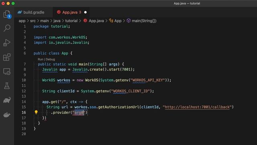The height and width of the screenshot is (145, 257).
Task: Click 'package tutorial;' line text
Action: click(52, 26)
